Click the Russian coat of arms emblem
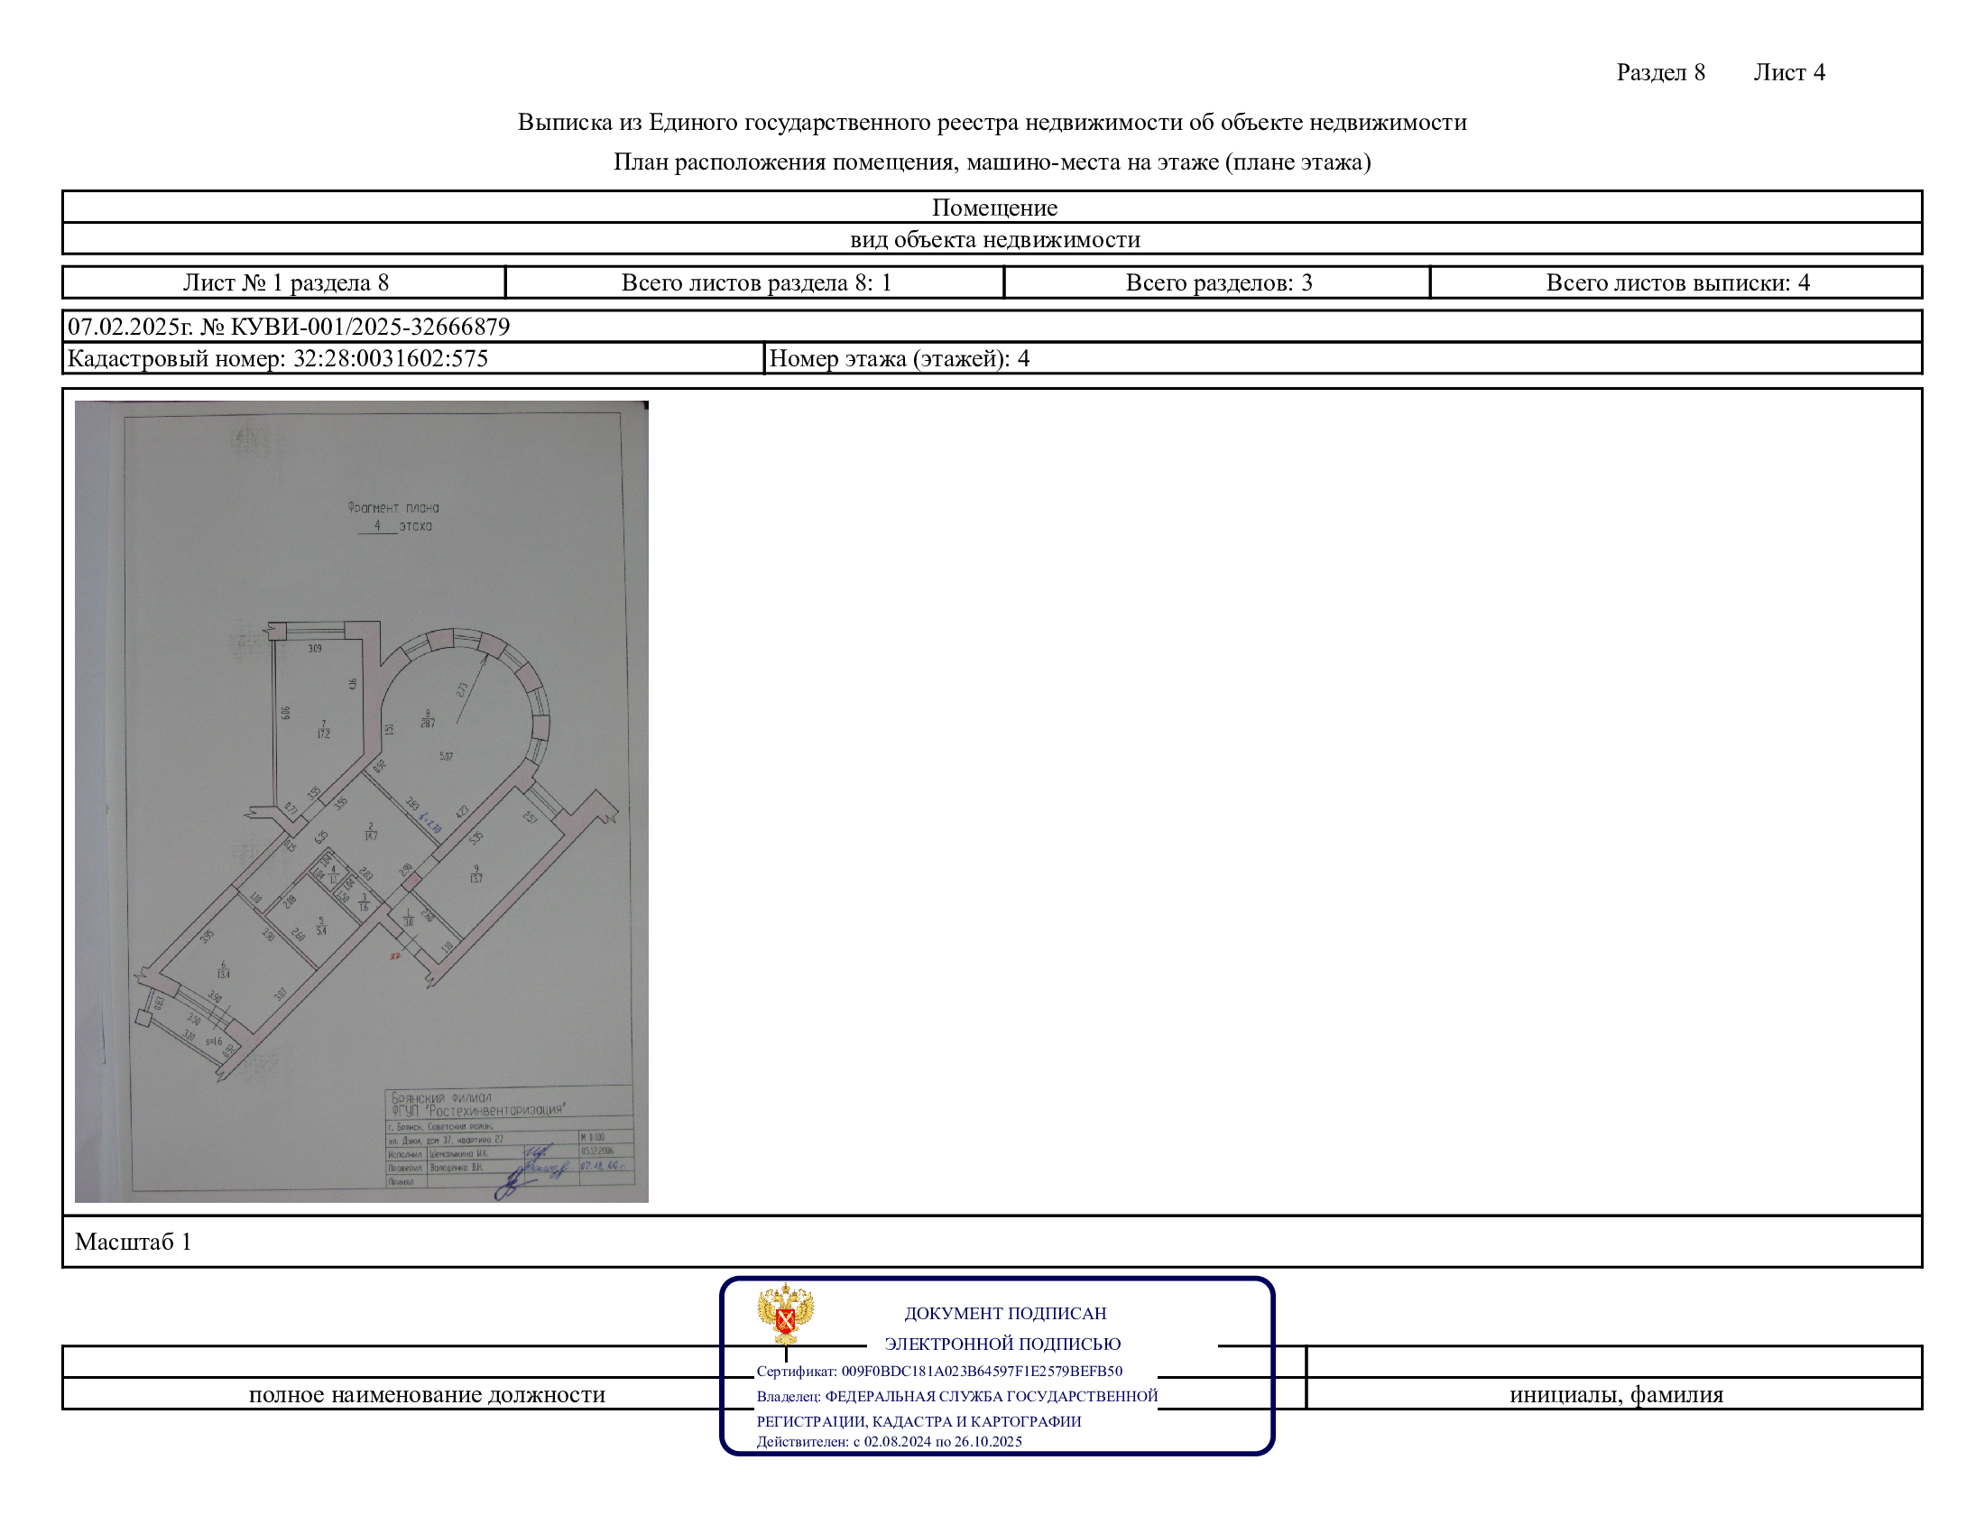 tap(785, 1313)
